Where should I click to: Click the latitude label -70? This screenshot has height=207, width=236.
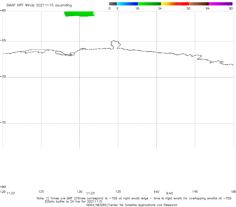[x=3, y=76]
